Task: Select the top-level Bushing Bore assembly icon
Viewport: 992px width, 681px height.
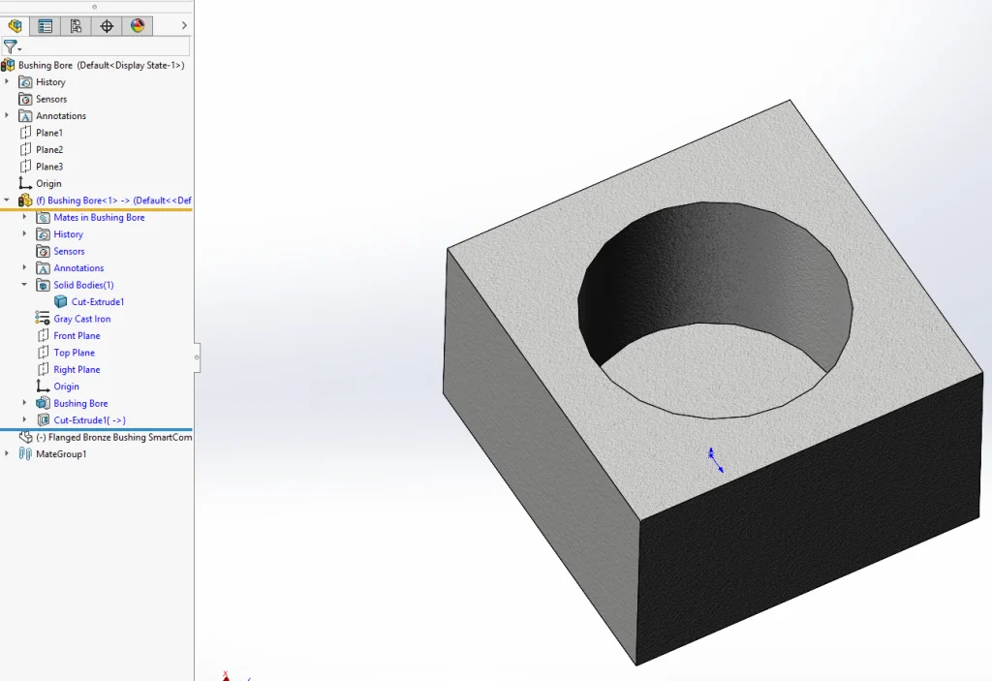Action: 8,65
